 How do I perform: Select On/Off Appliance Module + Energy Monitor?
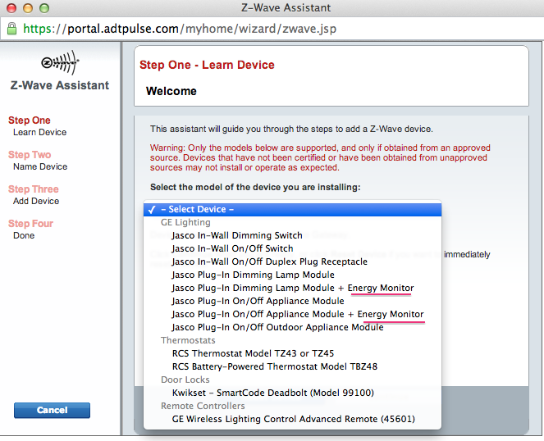[292, 315]
